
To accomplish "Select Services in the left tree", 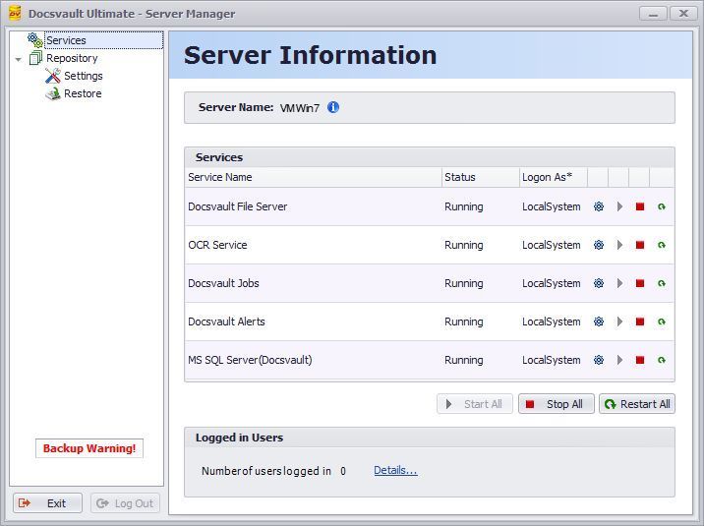I will click(66, 40).
